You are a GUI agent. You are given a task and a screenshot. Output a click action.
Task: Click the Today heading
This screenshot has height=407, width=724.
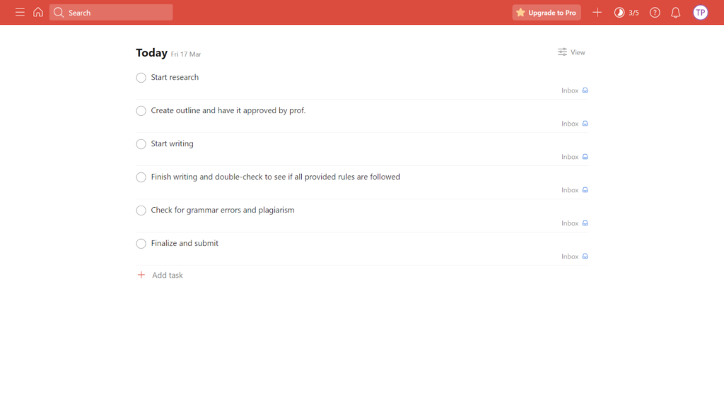point(151,52)
